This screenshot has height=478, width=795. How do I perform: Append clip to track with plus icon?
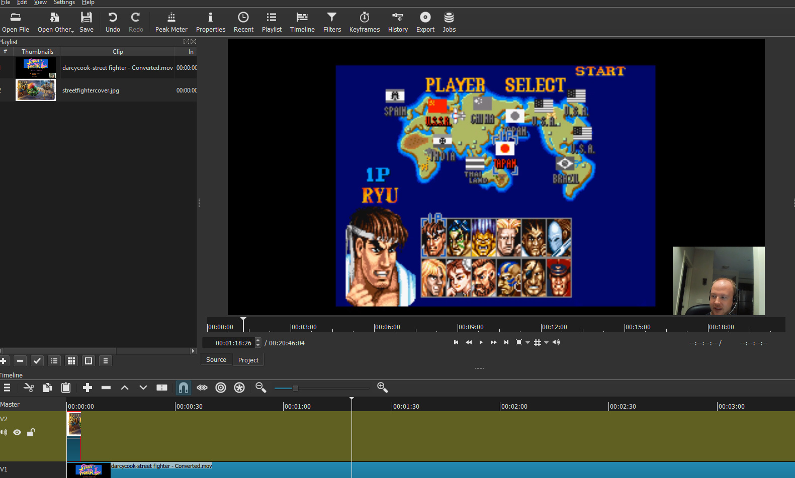point(87,388)
